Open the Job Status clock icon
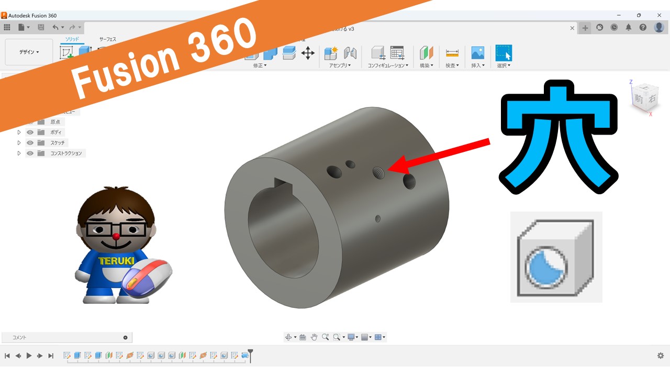The width and height of the screenshot is (670, 377). point(614,27)
